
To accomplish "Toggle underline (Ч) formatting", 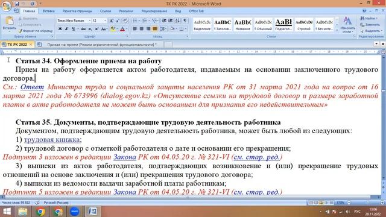I will [x=73, y=29].
